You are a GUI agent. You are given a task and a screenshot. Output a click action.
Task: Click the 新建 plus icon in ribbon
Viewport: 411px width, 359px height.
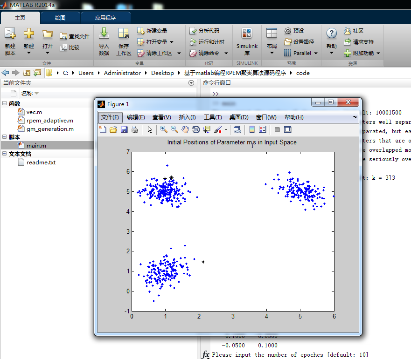[x=29, y=34]
